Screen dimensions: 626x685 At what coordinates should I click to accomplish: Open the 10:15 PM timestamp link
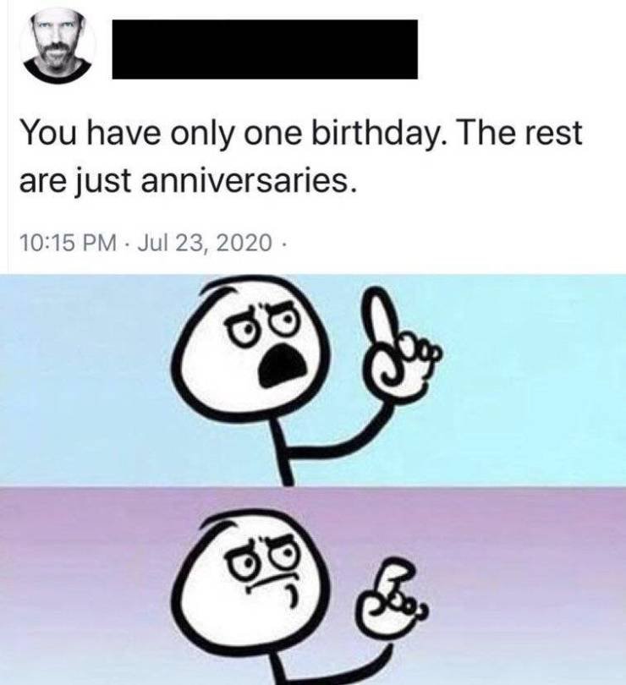click(69, 243)
